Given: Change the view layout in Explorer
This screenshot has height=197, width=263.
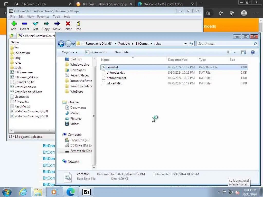Looking at the screenshot, I should coord(229,52).
